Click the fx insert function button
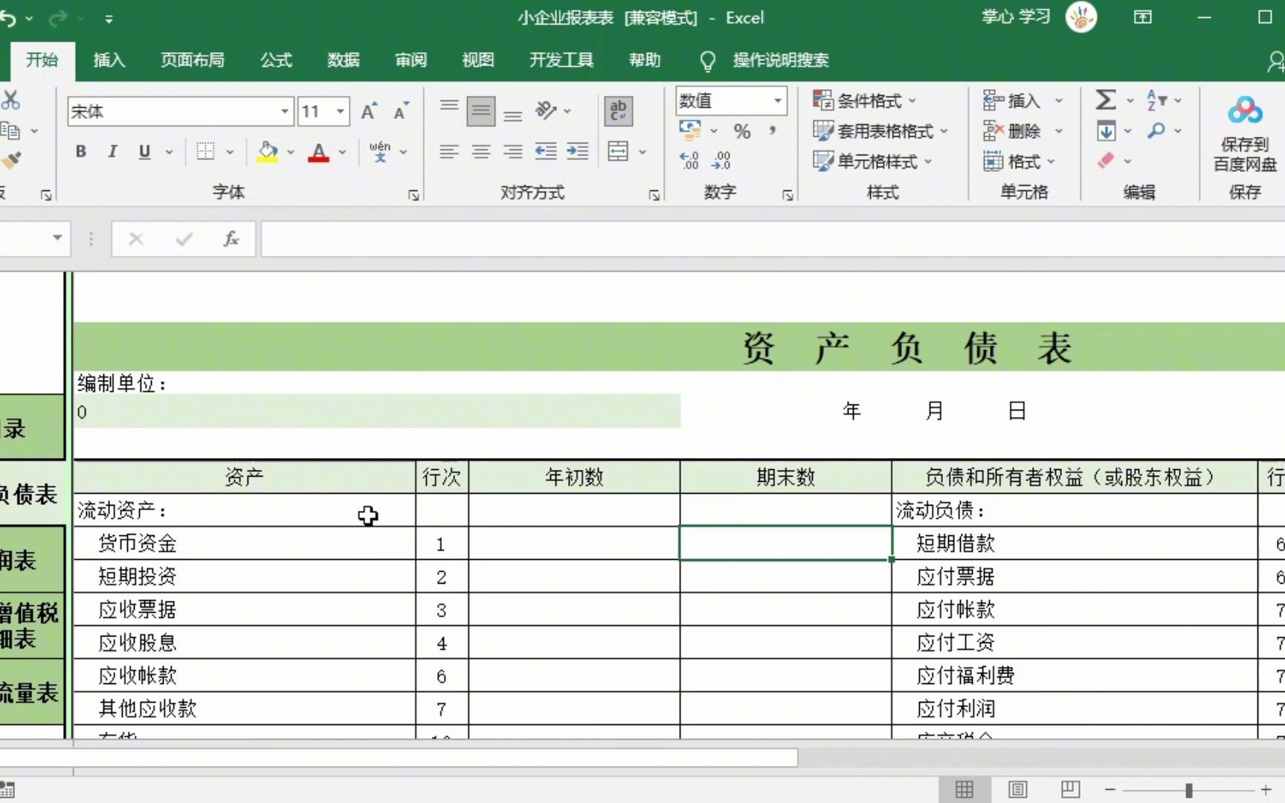This screenshot has height=803, width=1285. [x=230, y=239]
